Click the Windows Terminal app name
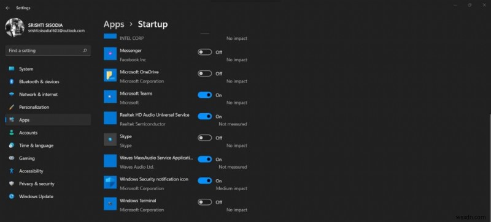This screenshot has width=491, height=222. (x=137, y=201)
